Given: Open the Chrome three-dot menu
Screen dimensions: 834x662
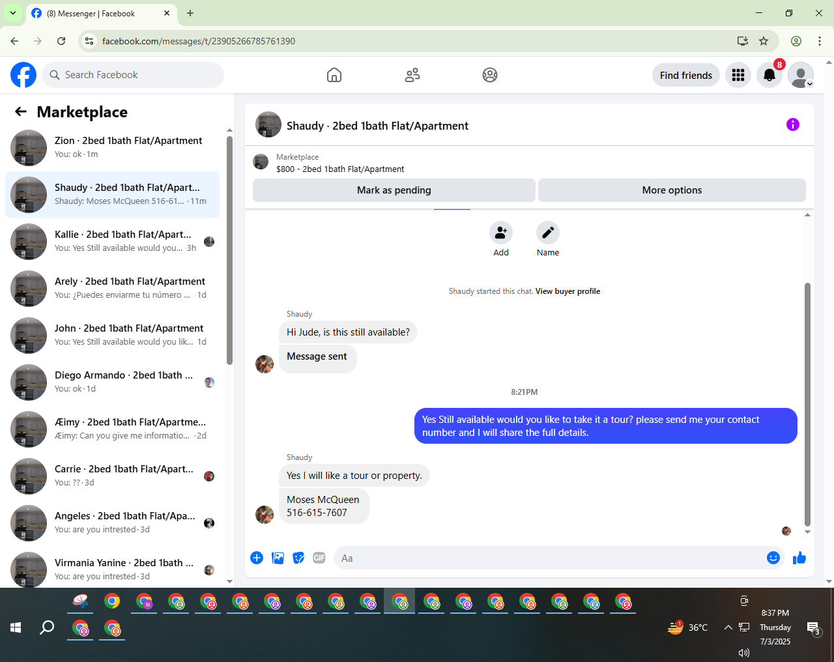Looking at the screenshot, I should (x=820, y=41).
